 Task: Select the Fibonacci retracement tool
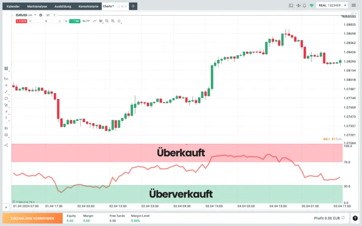click(6, 105)
